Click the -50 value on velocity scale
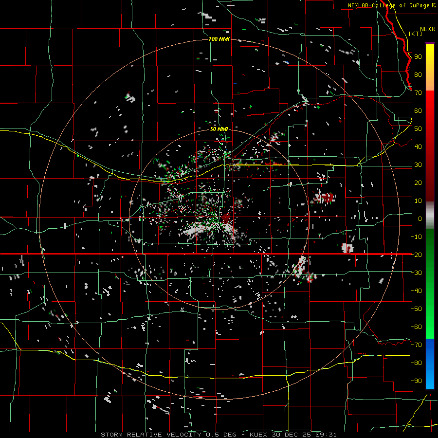The height and width of the screenshot is (438, 438). 416,309
